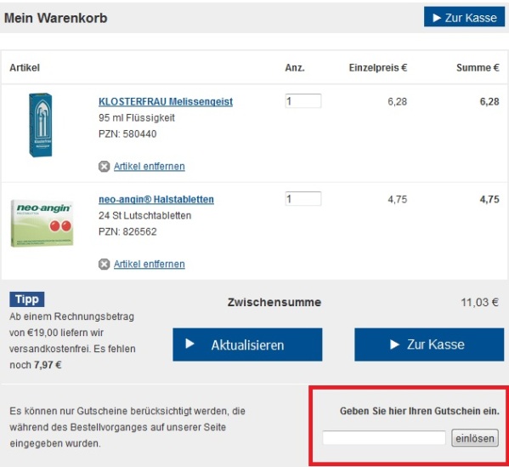Edit quantity field for neo-angin Halstabletten
509x467 pixels.
pos(303,198)
